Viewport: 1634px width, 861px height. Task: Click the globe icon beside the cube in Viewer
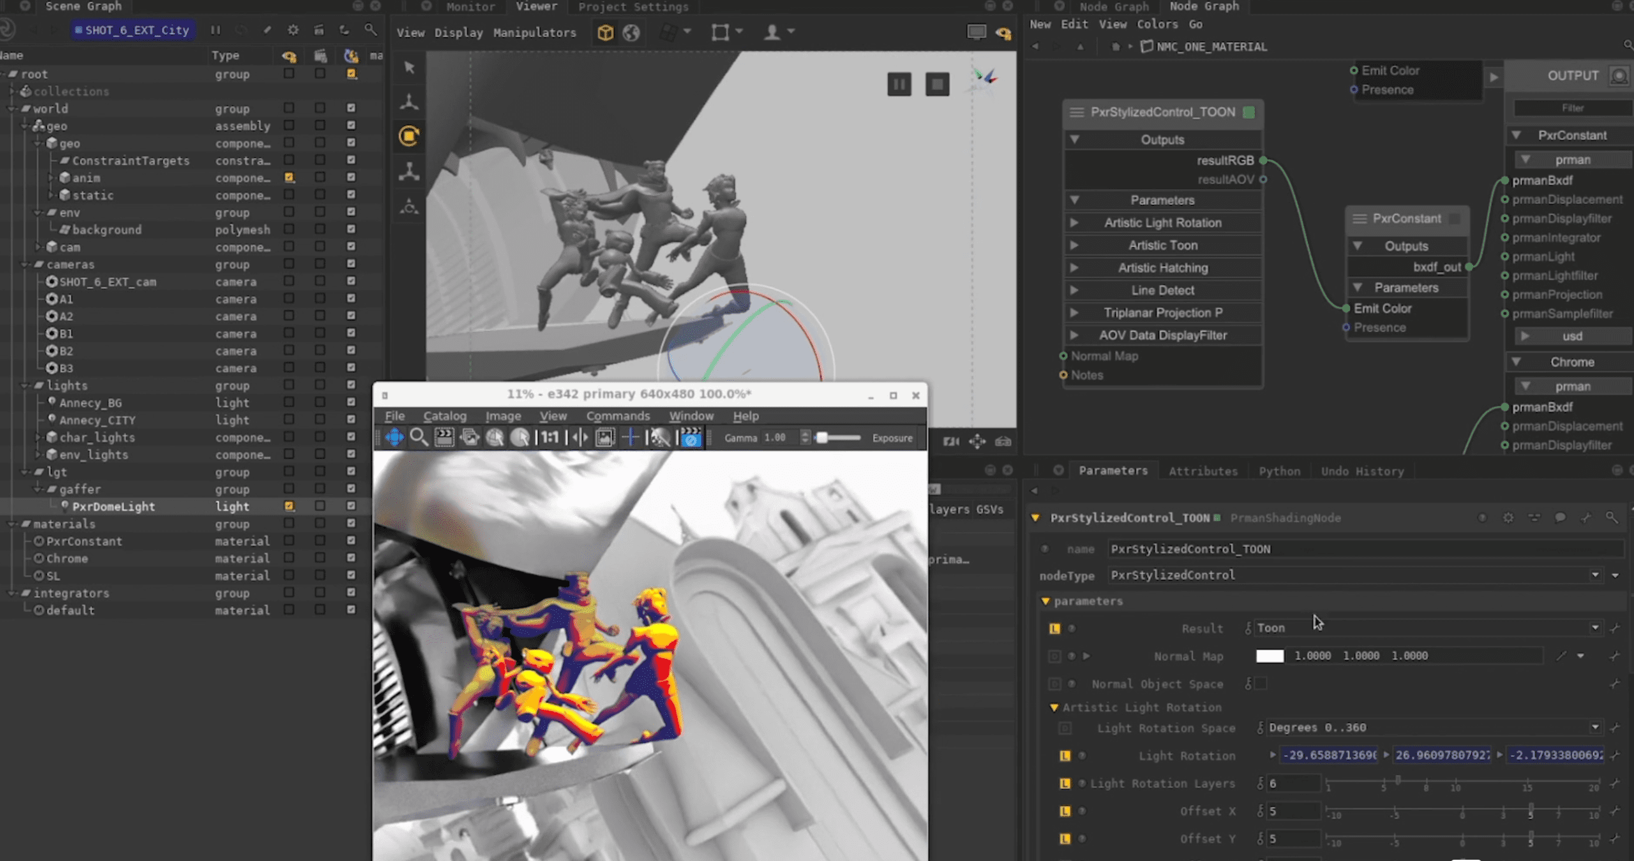pos(632,33)
